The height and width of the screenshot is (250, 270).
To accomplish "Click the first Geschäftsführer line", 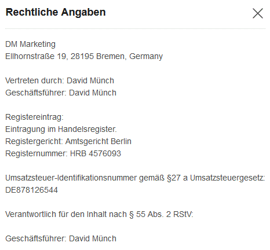I will point(61,93).
